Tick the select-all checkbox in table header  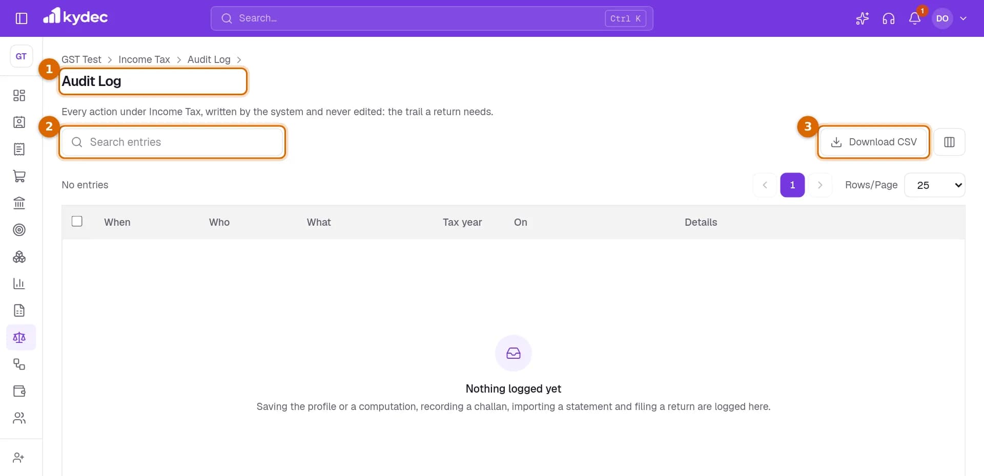(77, 221)
